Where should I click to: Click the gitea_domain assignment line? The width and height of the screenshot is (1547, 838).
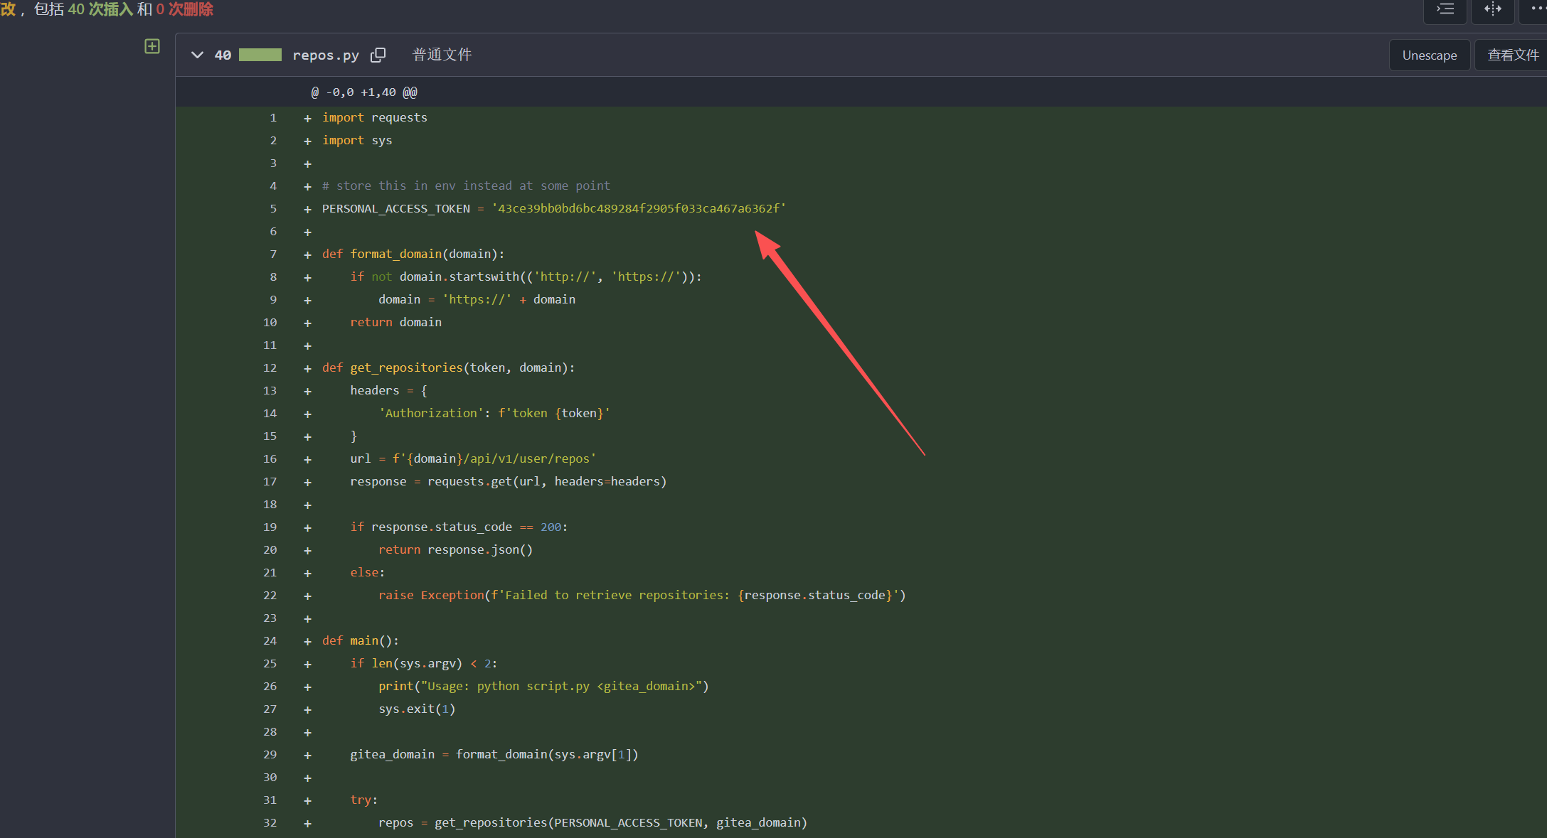point(494,754)
